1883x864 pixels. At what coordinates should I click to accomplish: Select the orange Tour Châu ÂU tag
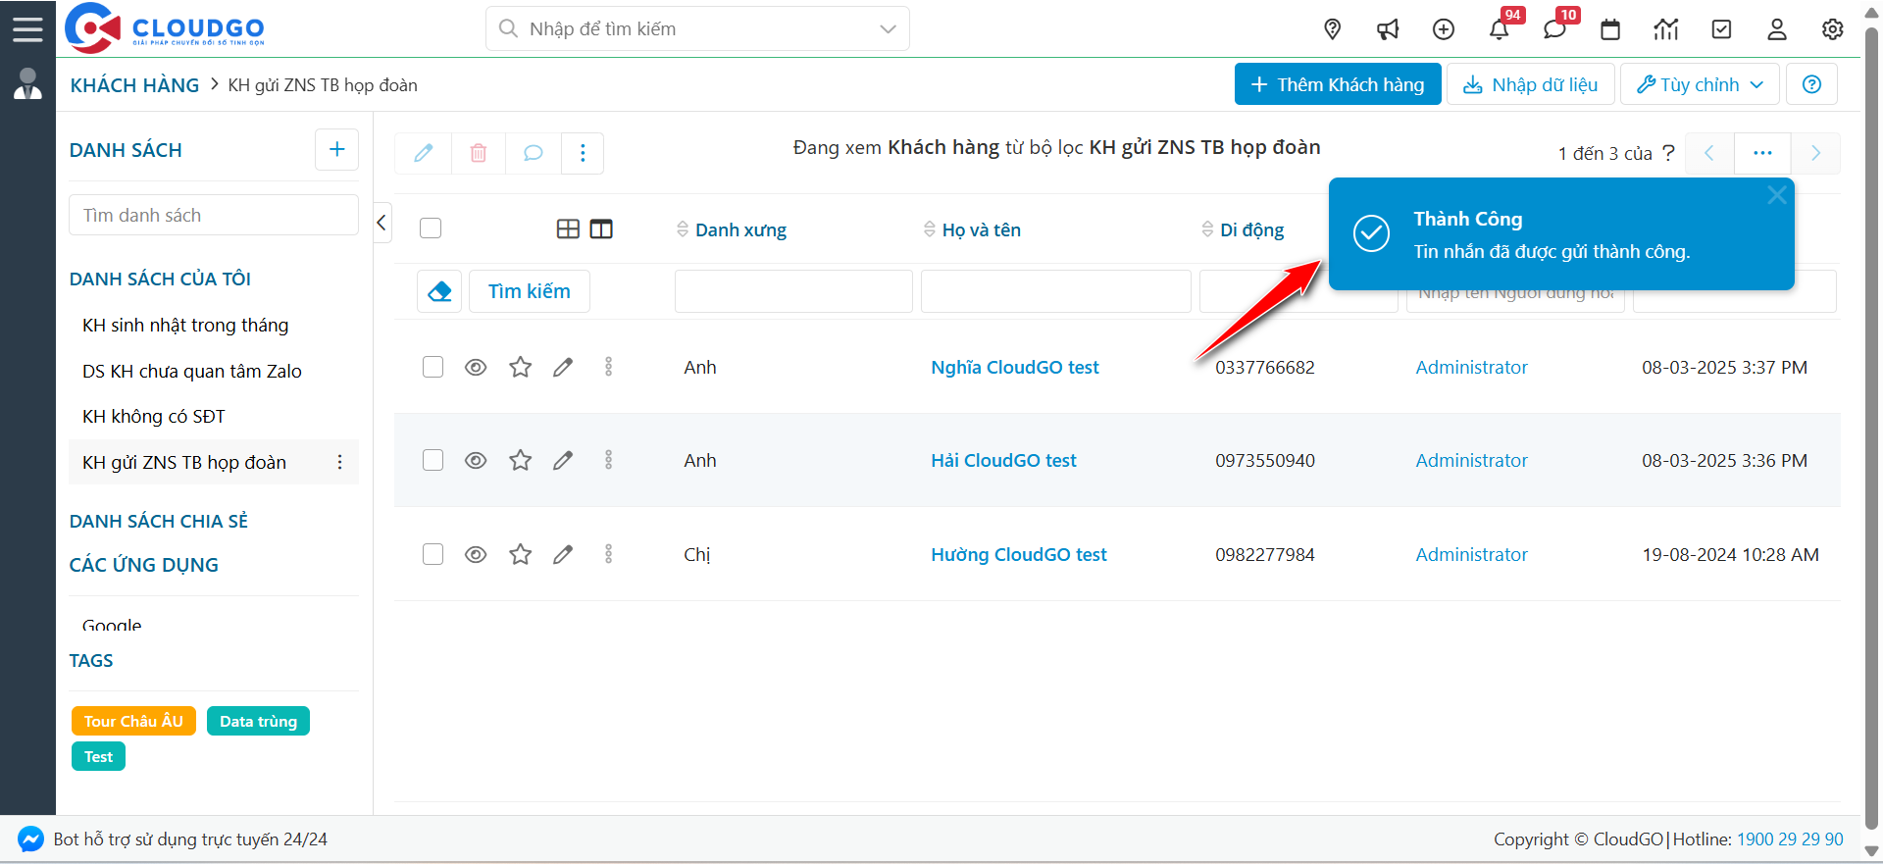click(133, 721)
